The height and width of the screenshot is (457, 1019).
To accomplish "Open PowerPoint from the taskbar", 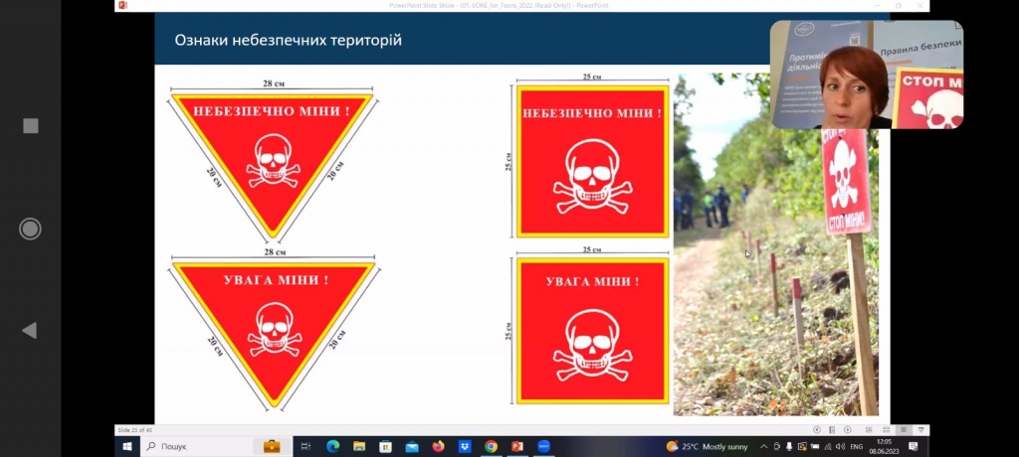I will 516,446.
